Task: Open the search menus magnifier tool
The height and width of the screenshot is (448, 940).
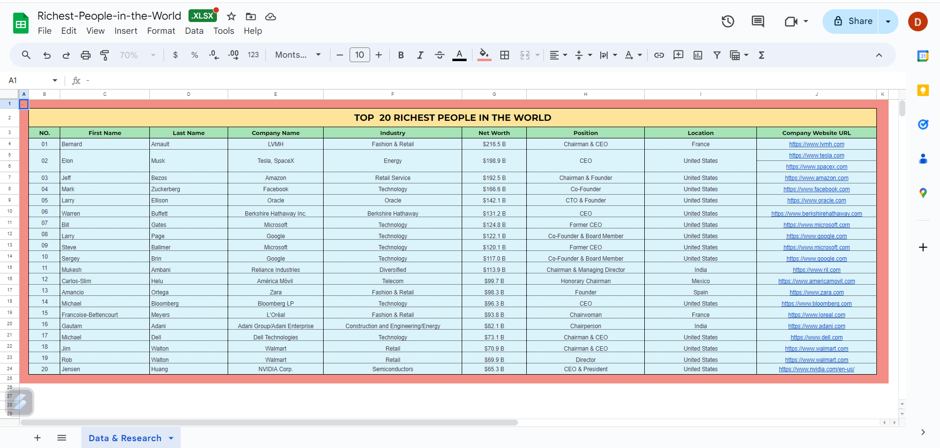Action: [26, 55]
